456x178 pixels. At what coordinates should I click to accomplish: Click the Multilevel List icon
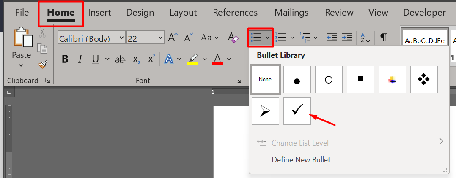click(x=305, y=38)
